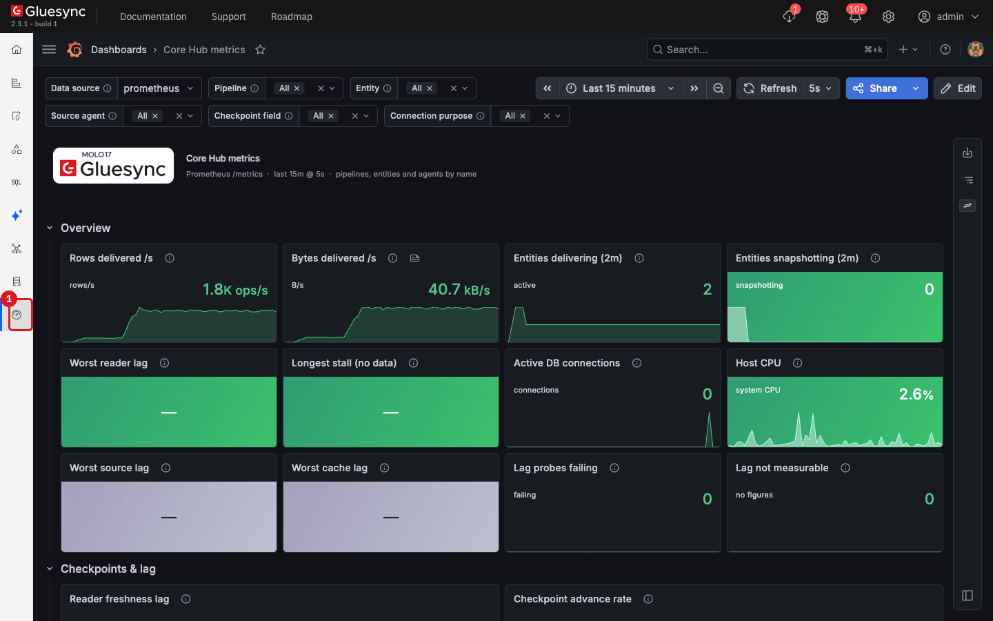This screenshot has height=621, width=993.
Task: Open the Bytes delivered /s panel title
Action: click(x=334, y=258)
